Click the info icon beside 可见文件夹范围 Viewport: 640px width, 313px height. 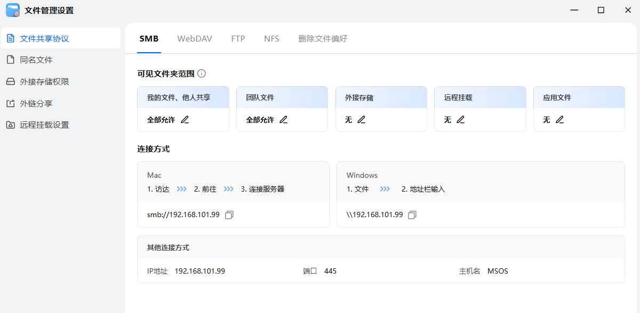(202, 73)
